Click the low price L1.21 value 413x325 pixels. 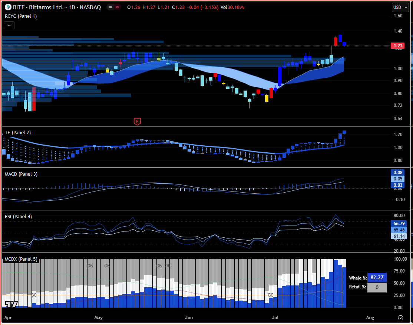pyautogui.click(x=163, y=7)
